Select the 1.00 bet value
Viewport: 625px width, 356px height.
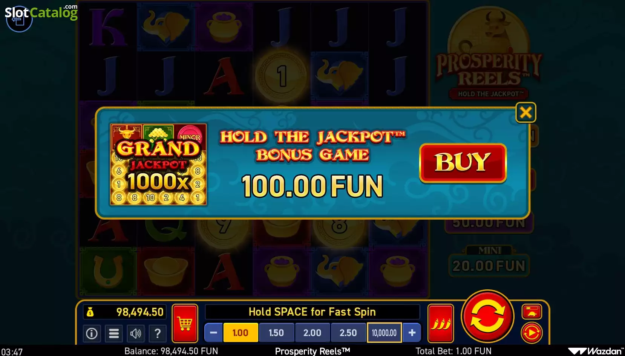coord(241,333)
